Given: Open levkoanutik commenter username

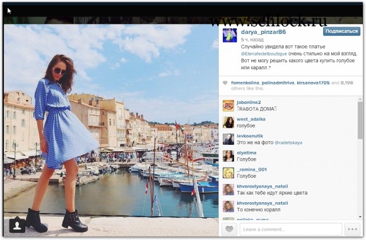Looking at the screenshot, I should tap(250, 136).
